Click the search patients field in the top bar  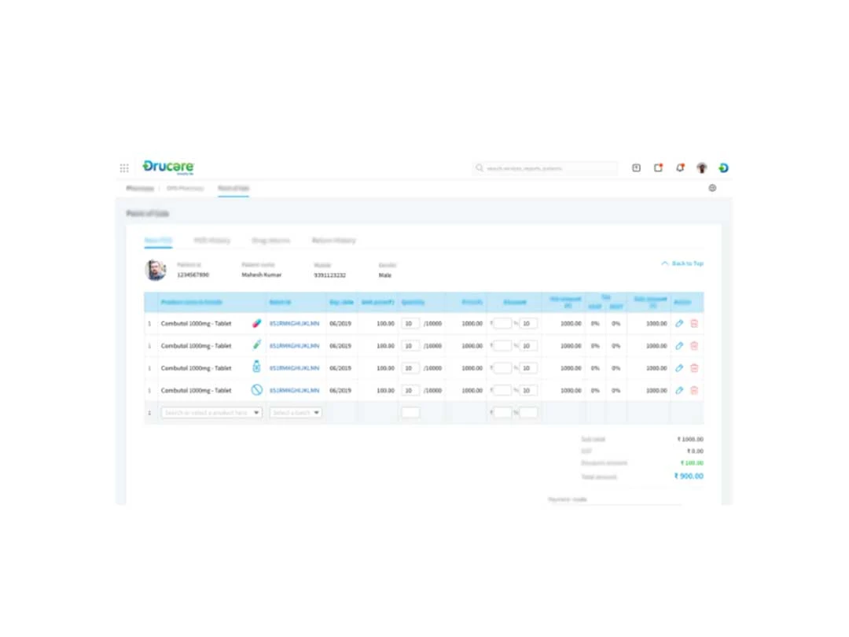point(545,168)
